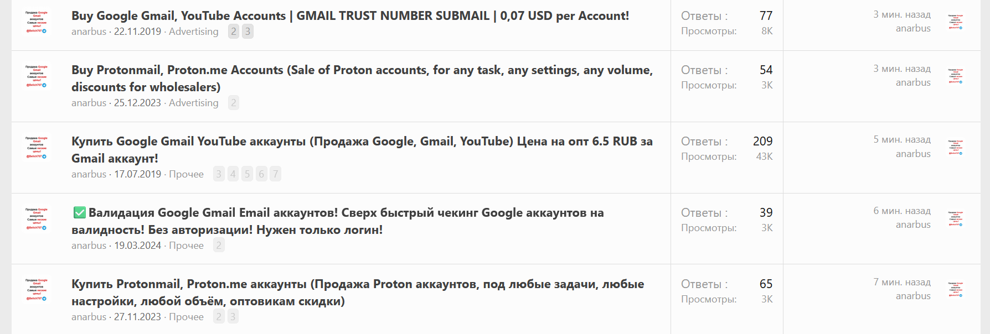990x334 pixels.
Task: Click the anarbus name under 6 мин. назад
Action: pos(913,225)
